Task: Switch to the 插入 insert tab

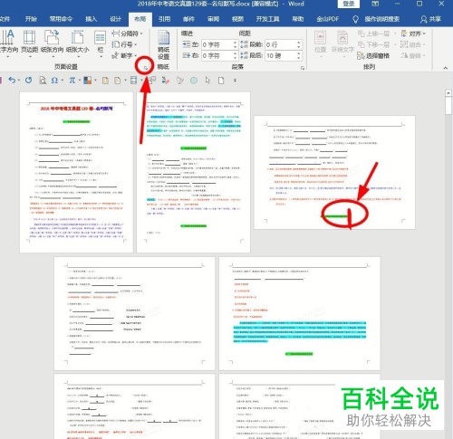Action: (91, 19)
